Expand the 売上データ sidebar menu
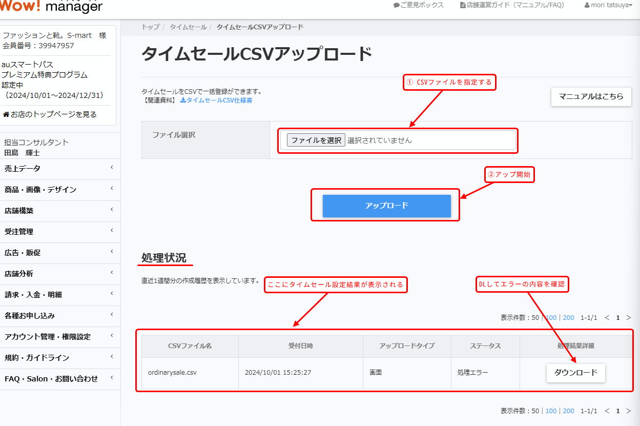640x426 pixels. [60, 169]
